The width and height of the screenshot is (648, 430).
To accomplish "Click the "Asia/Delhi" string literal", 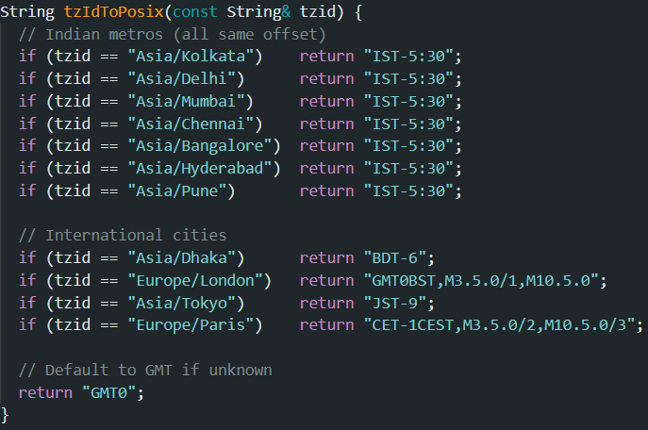I will point(186,79).
